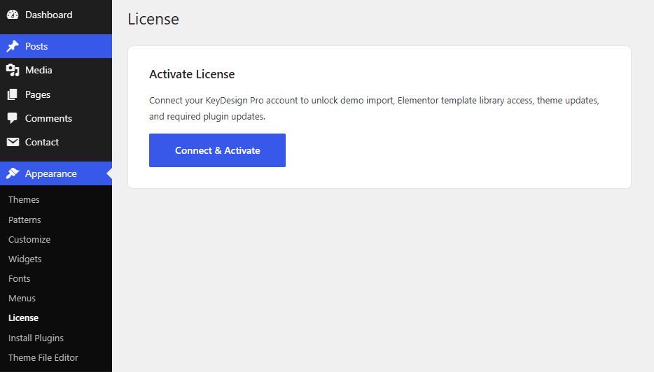Image resolution: width=654 pixels, height=372 pixels.
Task: Click the Activate License heading
Action: (192, 74)
